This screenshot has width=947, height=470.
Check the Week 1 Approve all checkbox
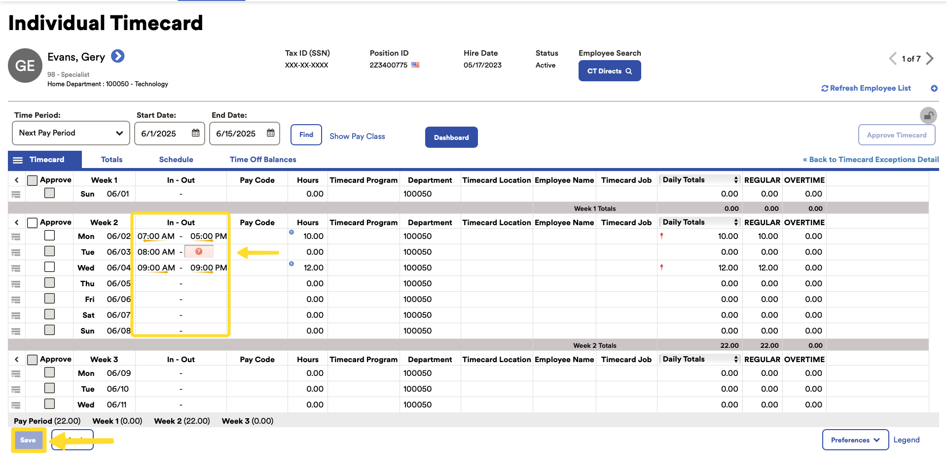(32, 180)
